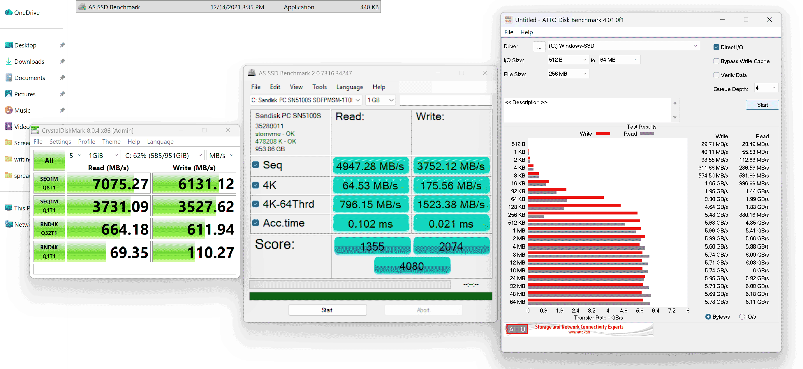Click the Description scrollbar down arrow in ATTO

675,117
